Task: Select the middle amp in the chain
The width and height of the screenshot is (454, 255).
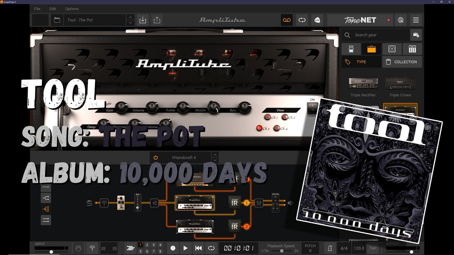Action: coord(195,203)
